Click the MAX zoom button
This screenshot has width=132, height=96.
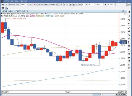125,94
